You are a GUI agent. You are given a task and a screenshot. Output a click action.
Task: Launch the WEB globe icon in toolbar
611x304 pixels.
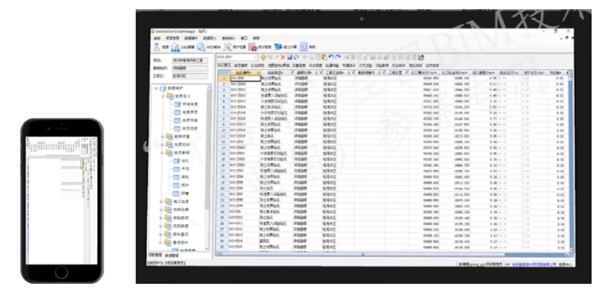tap(201, 47)
